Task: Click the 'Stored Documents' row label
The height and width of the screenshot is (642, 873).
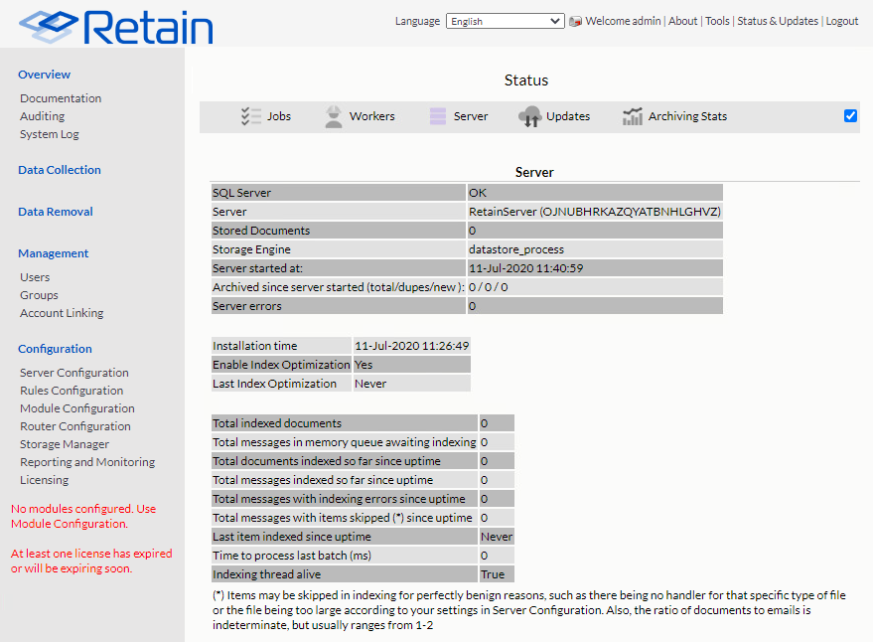Action: pyautogui.click(x=261, y=231)
